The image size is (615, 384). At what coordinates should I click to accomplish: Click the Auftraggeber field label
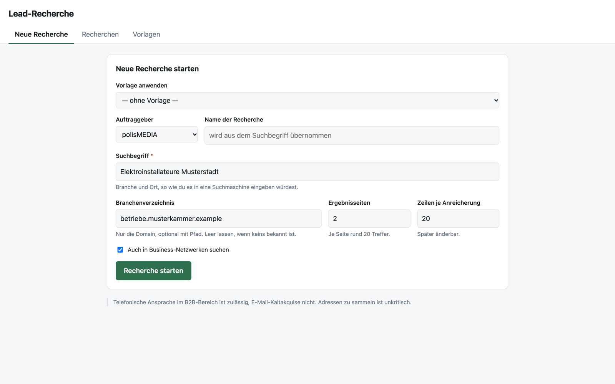click(x=135, y=119)
